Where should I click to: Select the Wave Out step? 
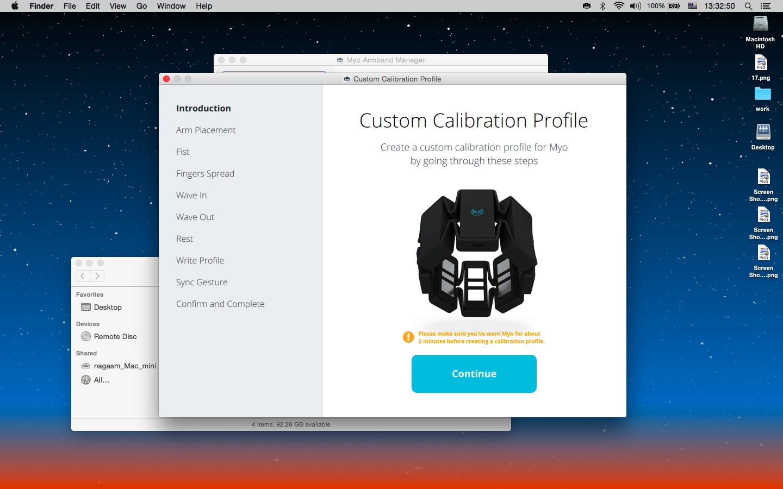point(195,217)
